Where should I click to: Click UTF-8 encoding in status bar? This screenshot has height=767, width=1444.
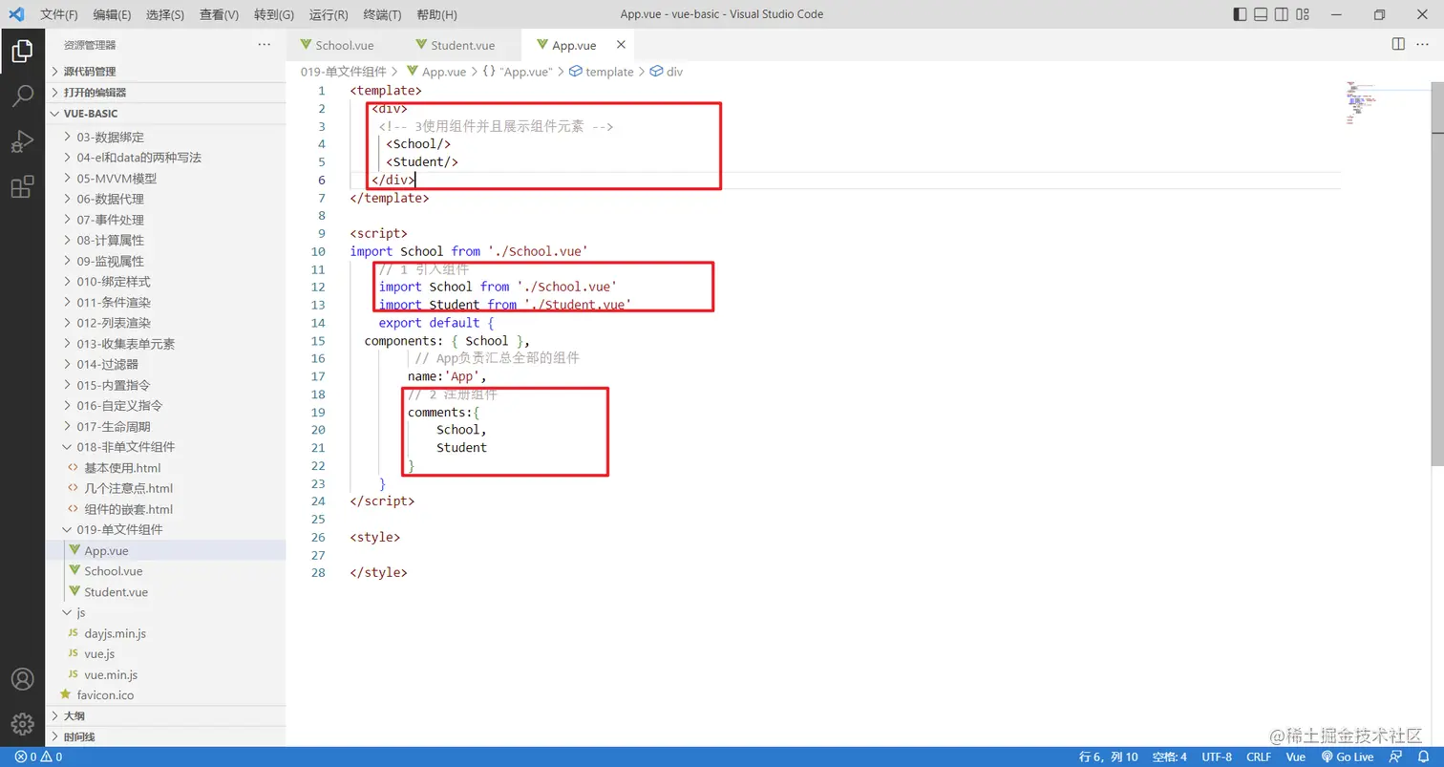[1217, 756]
